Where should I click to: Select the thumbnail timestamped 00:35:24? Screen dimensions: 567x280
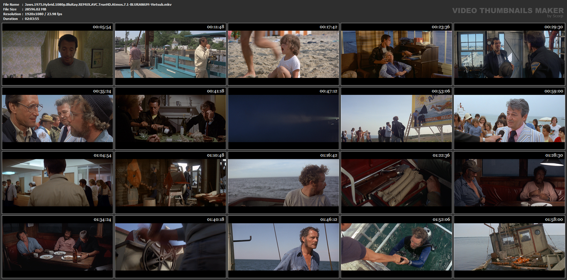click(x=58, y=118)
